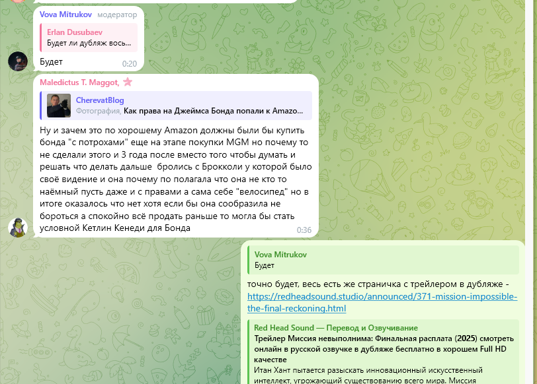Jump to quoted Vova Mitrukov 'Будет' reply
The width and height of the screenshot is (537, 384).
point(383,260)
